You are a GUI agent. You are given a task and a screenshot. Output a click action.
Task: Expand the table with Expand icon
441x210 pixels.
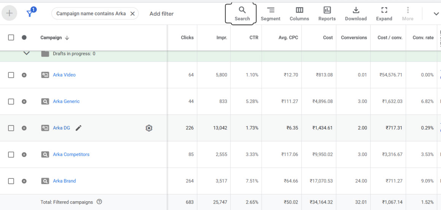[384, 10]
